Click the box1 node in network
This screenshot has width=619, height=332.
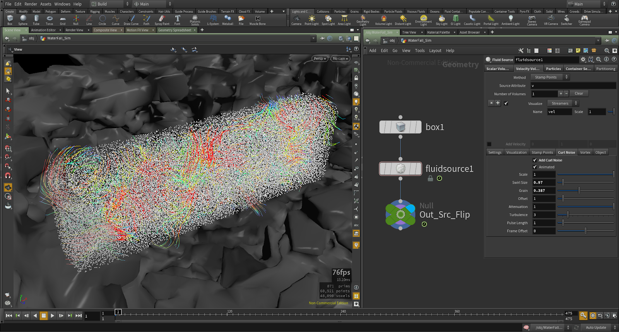coord(400,127)
